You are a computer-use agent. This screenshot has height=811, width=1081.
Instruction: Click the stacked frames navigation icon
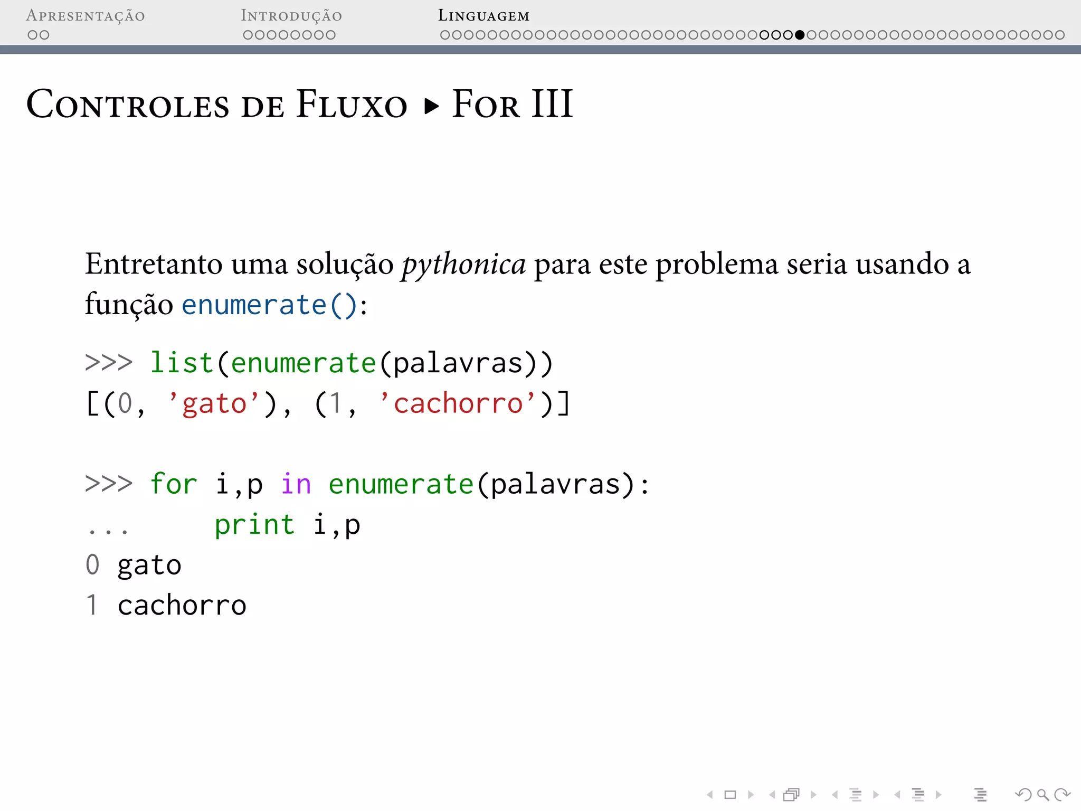(792, 795)
